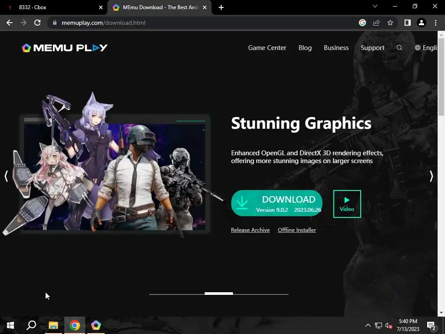The image size is (445, 334).
Task: Click the scrollbar down arrow
Action: coord(441,313)
